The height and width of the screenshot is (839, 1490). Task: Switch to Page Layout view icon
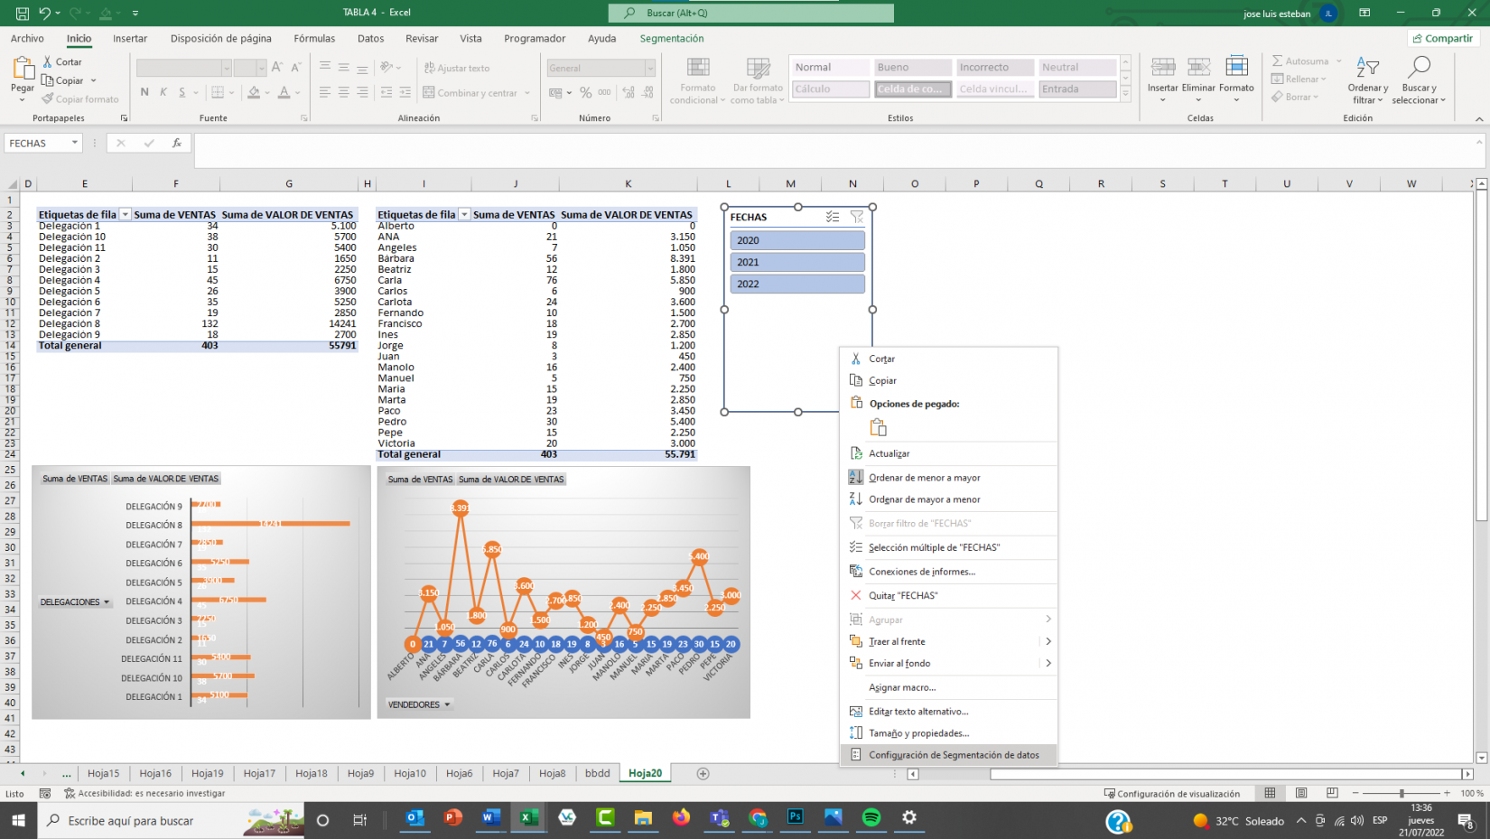click(x=1301, y=793)
